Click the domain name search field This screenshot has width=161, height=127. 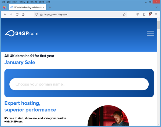pyautogui.click(x=79, y=84)
